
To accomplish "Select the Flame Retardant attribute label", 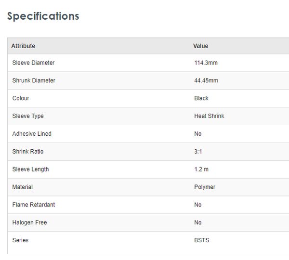I will click(x=34, y=205).
